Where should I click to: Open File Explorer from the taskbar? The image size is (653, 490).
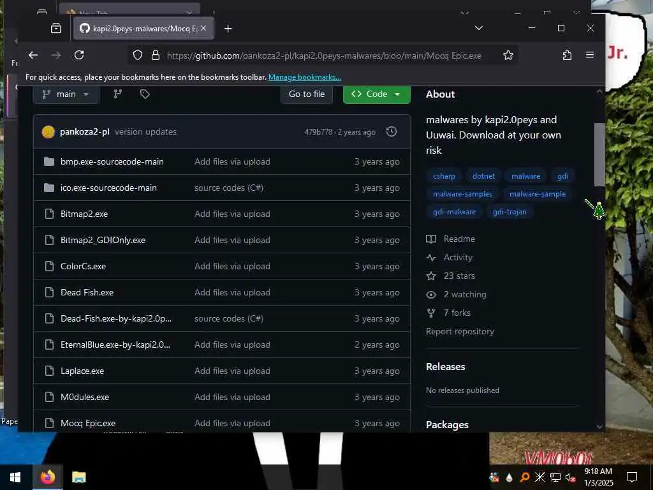pyautogui.click(x=78, y=477)
